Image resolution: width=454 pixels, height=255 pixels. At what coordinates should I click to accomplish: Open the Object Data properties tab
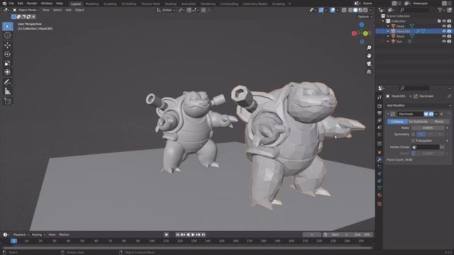380,188
